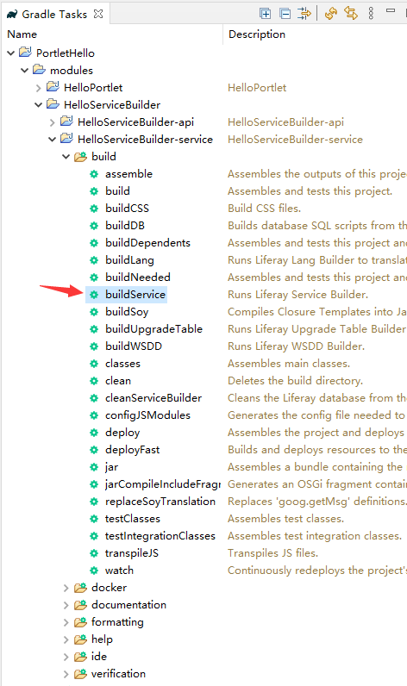The width and height of the screenshot is (407, 686).
Task: Minimize the Gradle Tasks view
Action: (x=391, y=10)
